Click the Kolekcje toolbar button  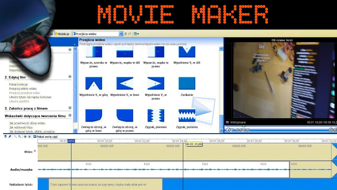click(62, 34)
